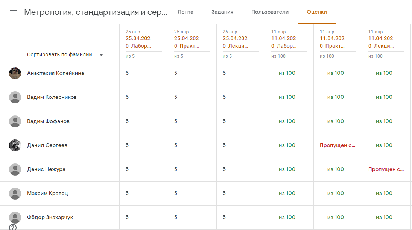Viewport: 412px width, 230px height.
Task: Click Вадим Фофанов's default avatar
Action: pyautogui.click(x=15, y=121)
